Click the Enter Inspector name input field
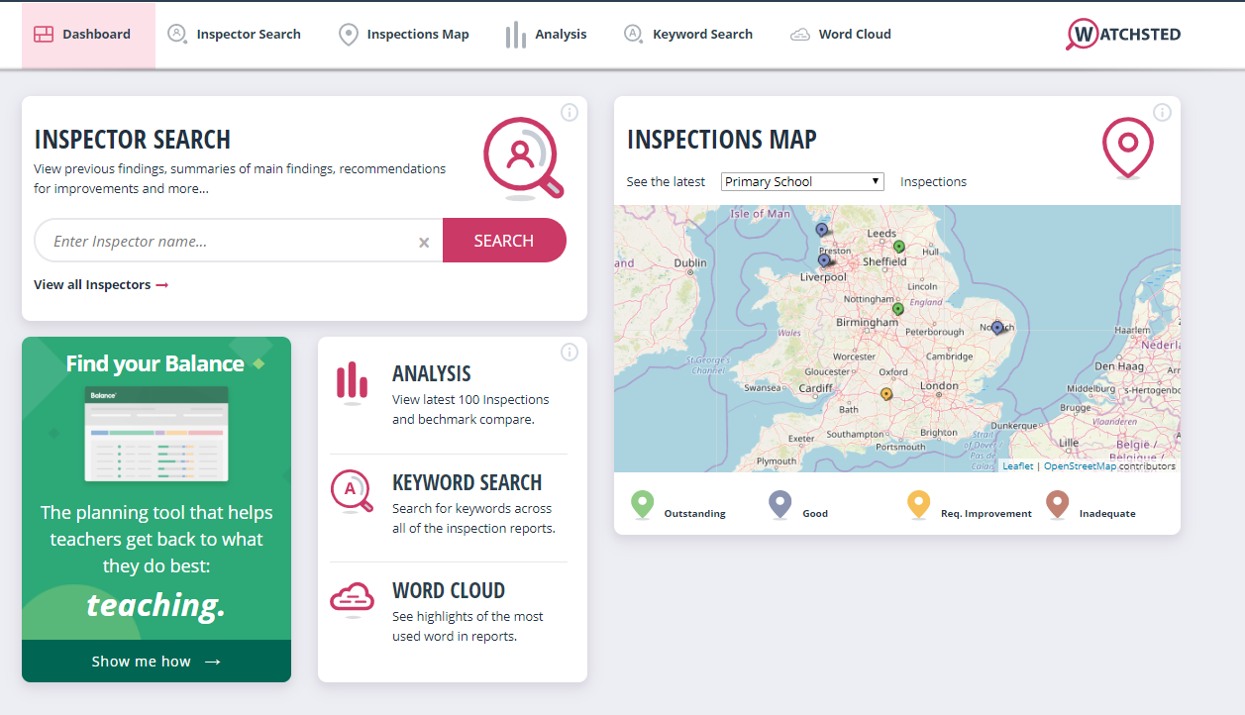This screenshot has width=1245, height=715. coord(228,242)
